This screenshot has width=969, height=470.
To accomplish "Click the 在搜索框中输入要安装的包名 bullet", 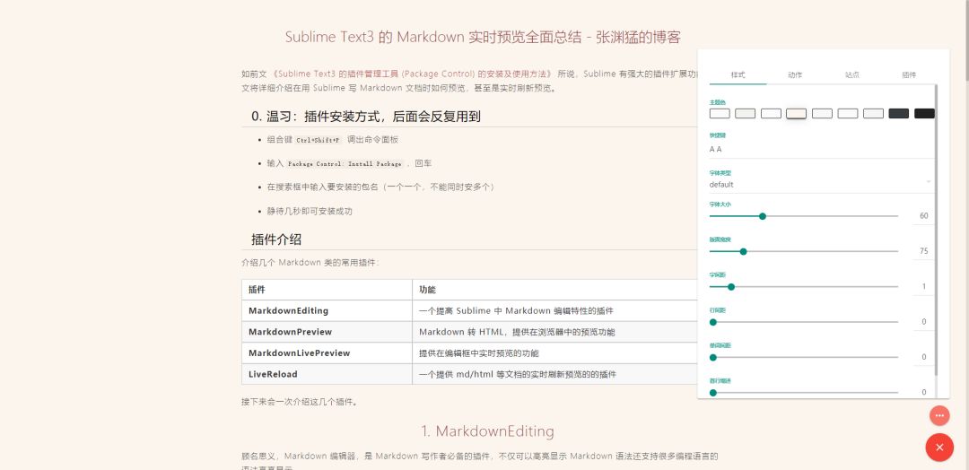I will [x=380, y=187].
